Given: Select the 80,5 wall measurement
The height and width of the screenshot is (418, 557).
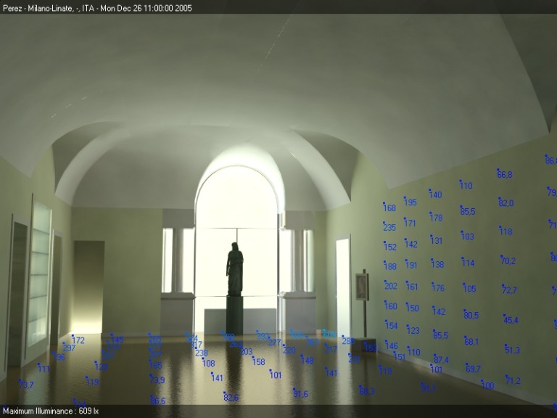Looking at the screenshot, I should click(471, 315).
